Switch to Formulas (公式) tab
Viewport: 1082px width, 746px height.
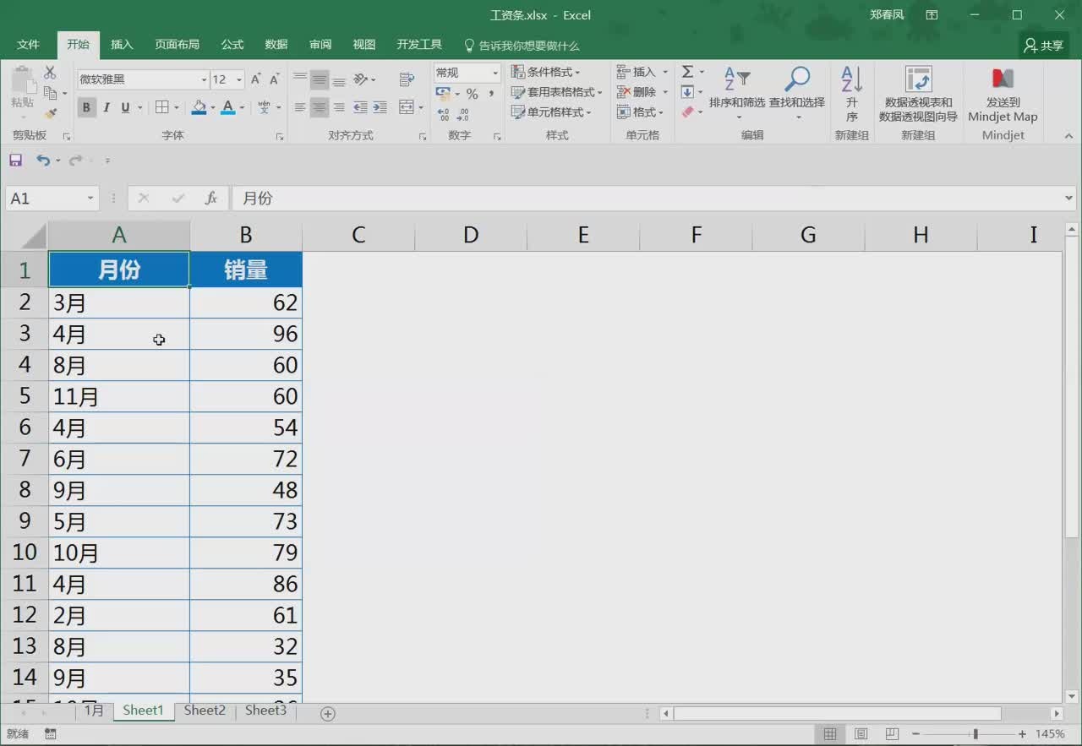(x=232, y=45)
